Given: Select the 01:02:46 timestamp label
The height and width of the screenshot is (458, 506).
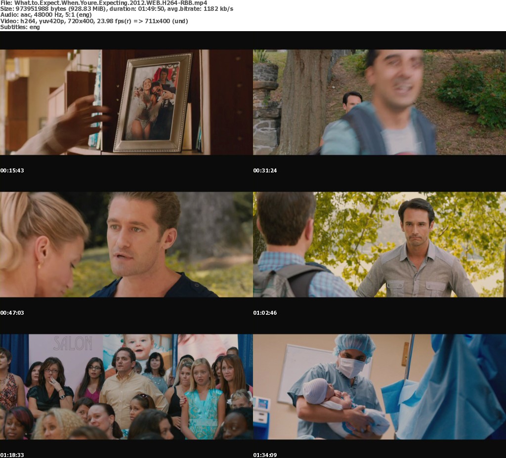Looking at the screenshot, I should pyautogui.click(x=265, y=313).
